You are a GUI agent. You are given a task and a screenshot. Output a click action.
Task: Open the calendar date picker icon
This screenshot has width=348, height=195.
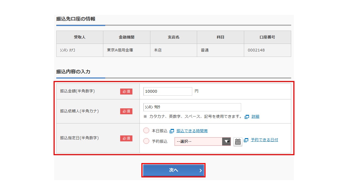238,142
